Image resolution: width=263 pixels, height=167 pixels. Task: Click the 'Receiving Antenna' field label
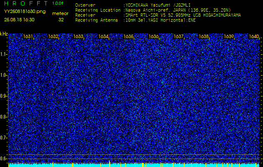pos(97,20)
